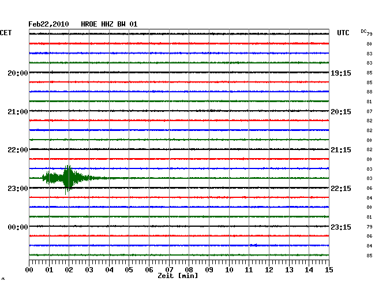The width and height of the screenshot is (375, 285).
Task: Click the 21:15 UTC time label
Action: coord(341,150)
